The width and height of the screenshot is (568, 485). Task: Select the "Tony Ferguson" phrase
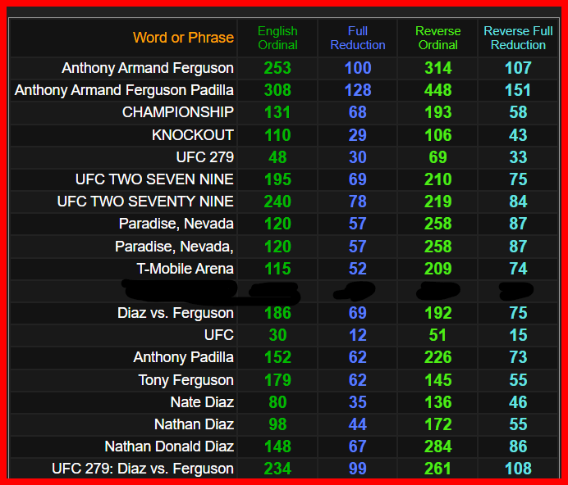click(186, 380)
